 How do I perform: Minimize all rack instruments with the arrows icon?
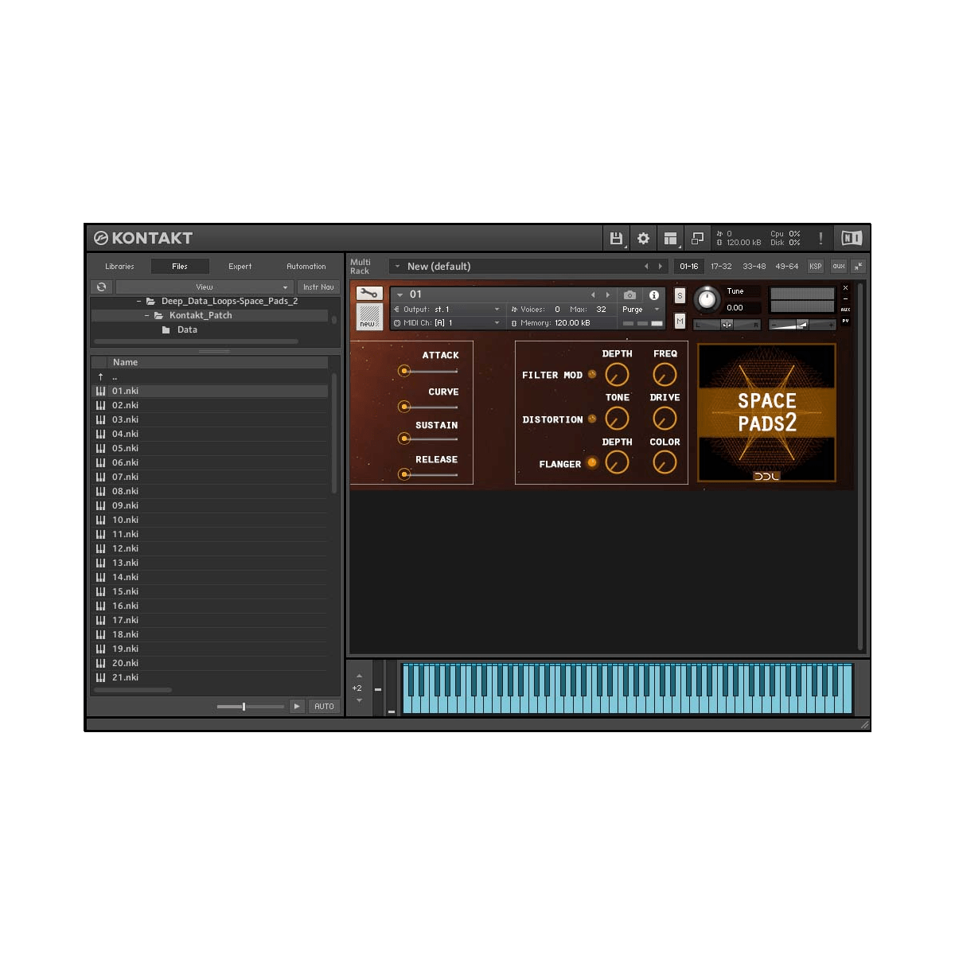pos(858,267)
